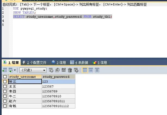The image size is (167, 115).
Task: Select the cell containing 王五
Action: [25, 86]
